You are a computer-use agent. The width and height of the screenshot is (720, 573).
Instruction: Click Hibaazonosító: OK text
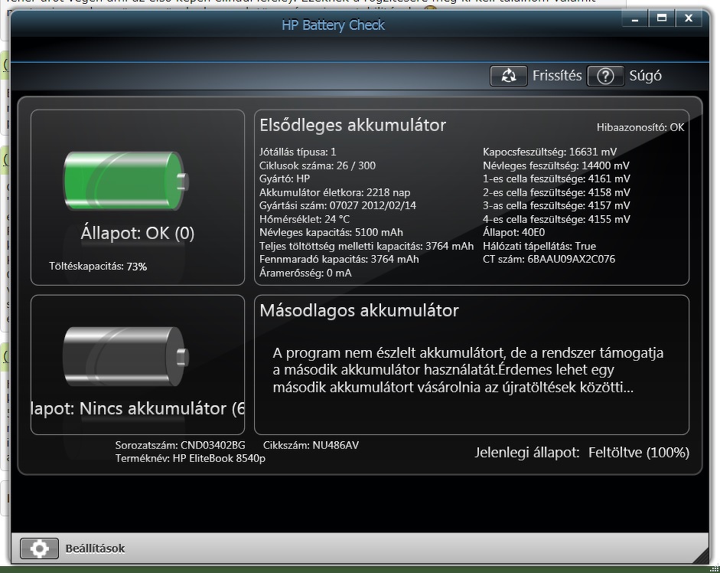click(x=640, y=127)
